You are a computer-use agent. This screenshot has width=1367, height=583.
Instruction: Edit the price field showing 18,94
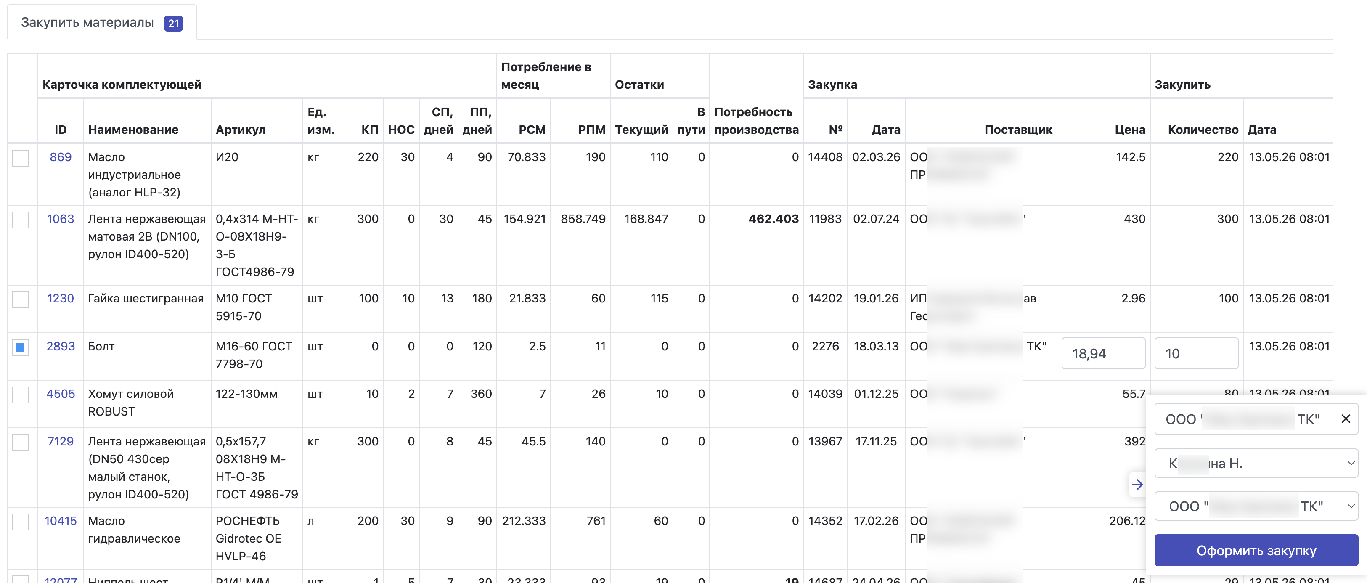(1103, 353)
